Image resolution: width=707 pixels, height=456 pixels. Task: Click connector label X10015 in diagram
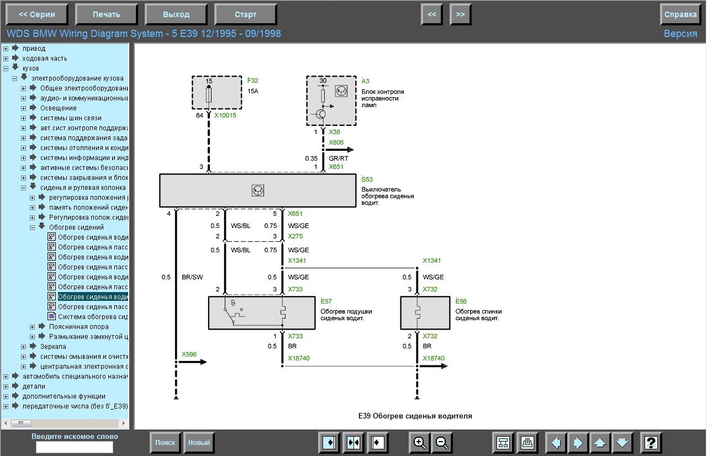tap(225, 116)
